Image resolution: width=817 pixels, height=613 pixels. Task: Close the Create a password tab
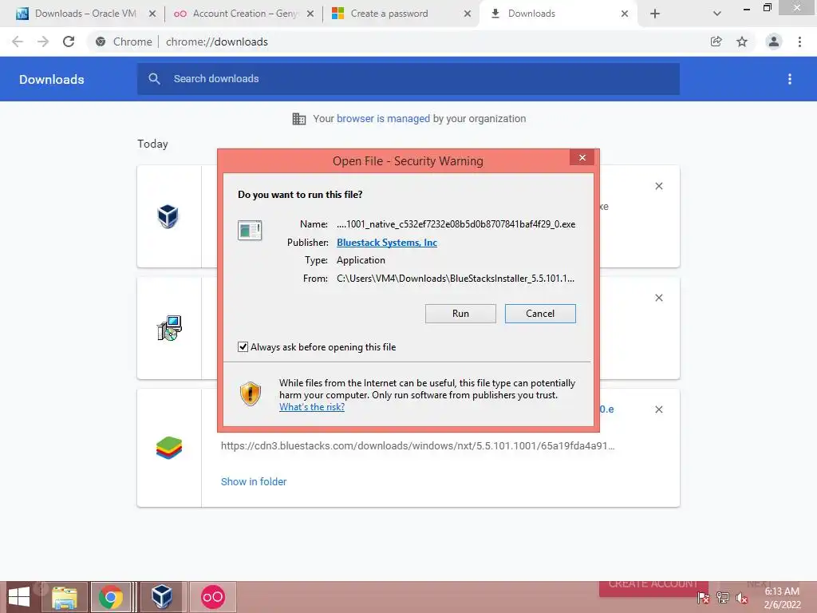pos(468,14)
